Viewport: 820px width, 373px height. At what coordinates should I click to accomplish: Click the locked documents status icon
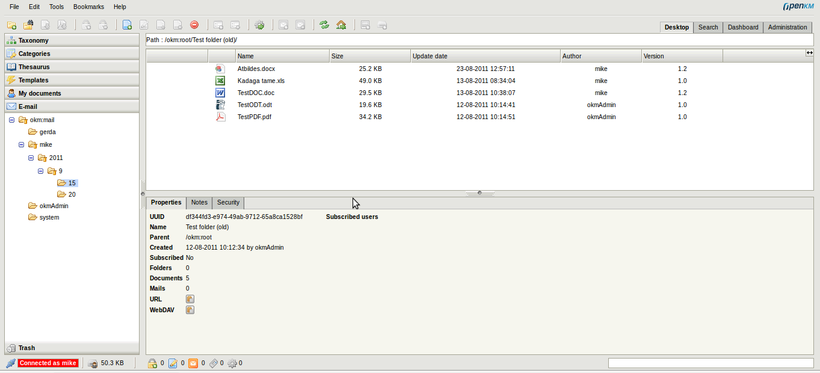(x=153, y=363)
